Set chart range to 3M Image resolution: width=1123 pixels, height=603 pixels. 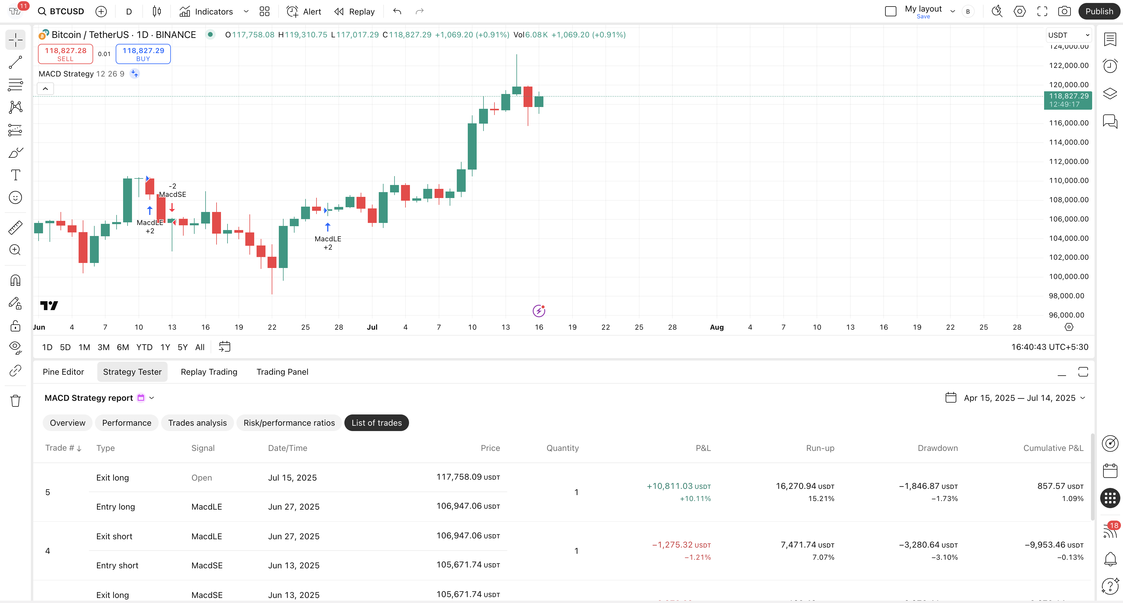coord(103,347)
